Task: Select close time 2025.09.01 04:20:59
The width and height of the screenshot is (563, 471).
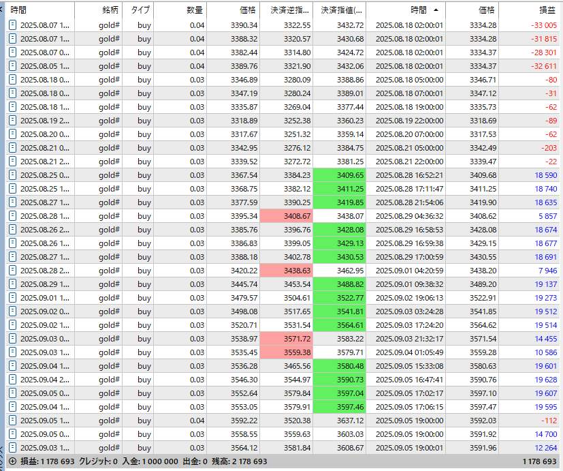Action: (x=409, y=271)
